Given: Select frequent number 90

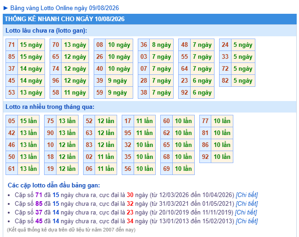Looking at the screenshot, I should click(51, 133).
